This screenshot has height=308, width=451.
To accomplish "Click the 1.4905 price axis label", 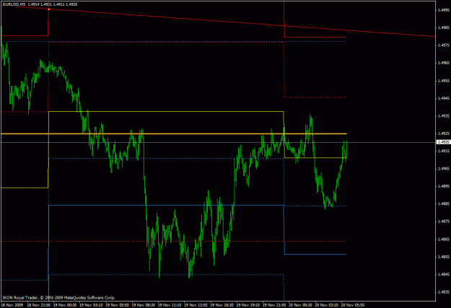I will (x=443, y=169).
